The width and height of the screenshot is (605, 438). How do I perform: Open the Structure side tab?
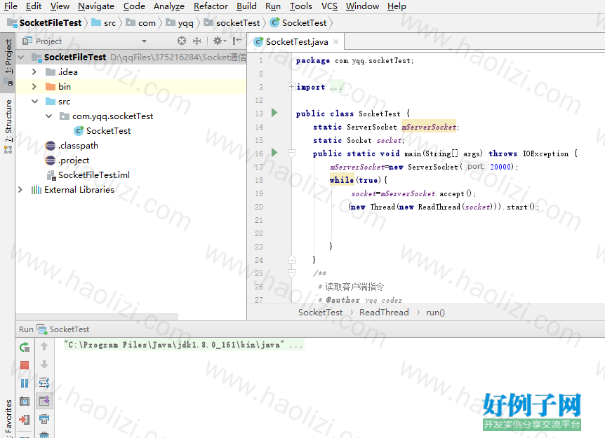click(8, 126)
